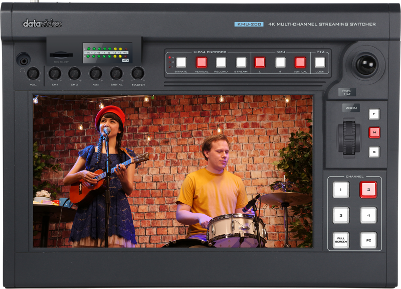
Task: Adjust the VOL headphone knob
Action: 33,74
